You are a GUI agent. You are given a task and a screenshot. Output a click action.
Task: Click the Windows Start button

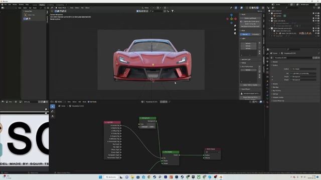[100, 177]
